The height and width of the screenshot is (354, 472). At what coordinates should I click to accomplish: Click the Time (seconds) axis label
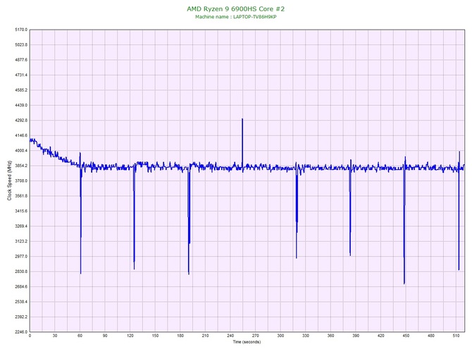(247, 342)
